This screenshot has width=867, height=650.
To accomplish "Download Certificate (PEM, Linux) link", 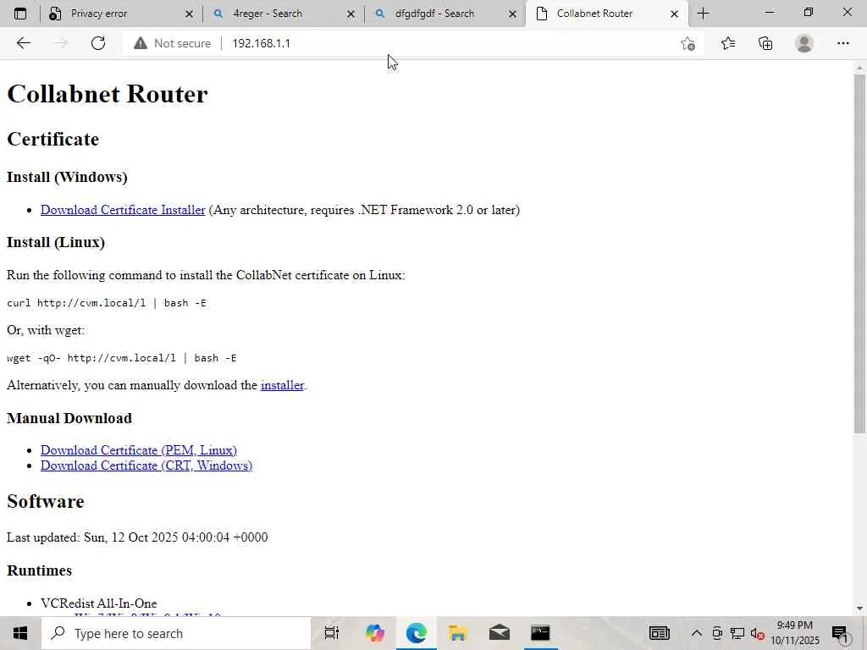I will point(138,450).
